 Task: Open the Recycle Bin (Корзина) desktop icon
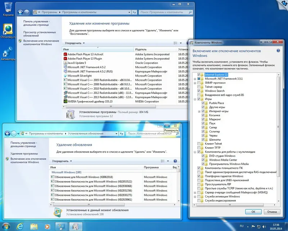pyautogui.click(x=8, y=9)
